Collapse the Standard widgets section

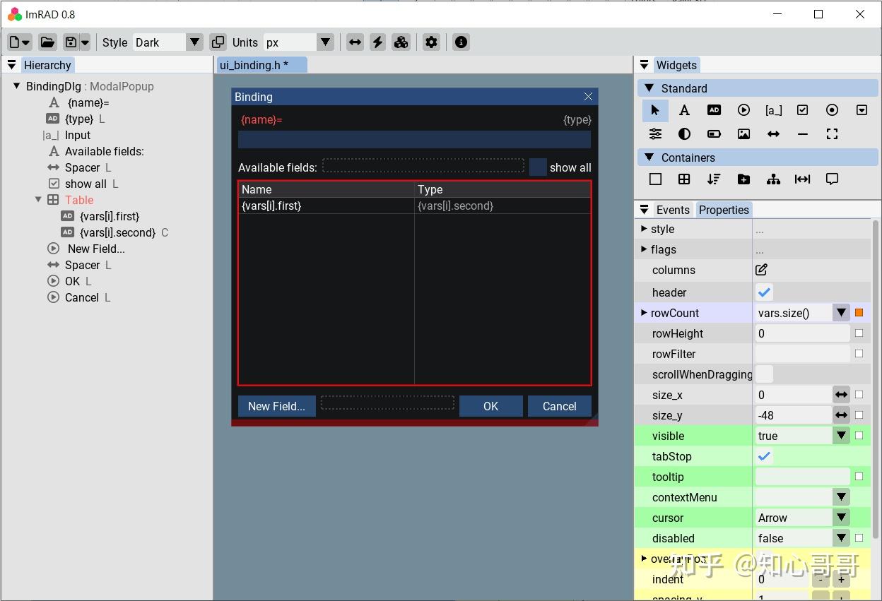649,88
